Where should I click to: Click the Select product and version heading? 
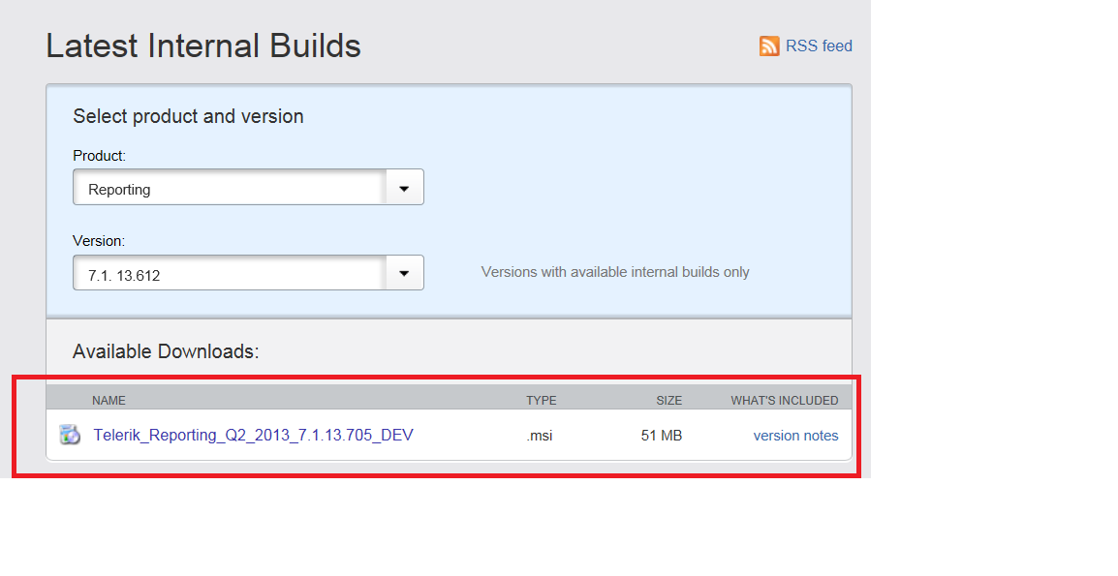coord(188,116)
